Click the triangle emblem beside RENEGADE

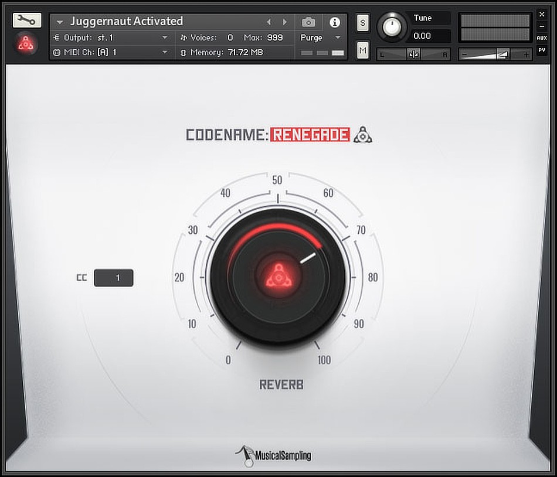(363, 135)
